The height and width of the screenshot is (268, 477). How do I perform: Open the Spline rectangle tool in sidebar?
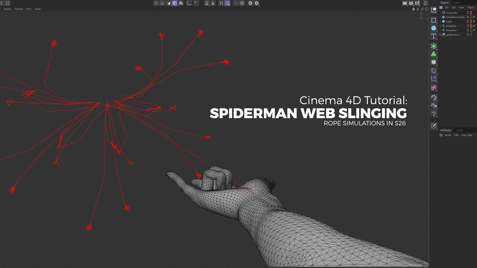pyautogui.click(x=434, y=20)
